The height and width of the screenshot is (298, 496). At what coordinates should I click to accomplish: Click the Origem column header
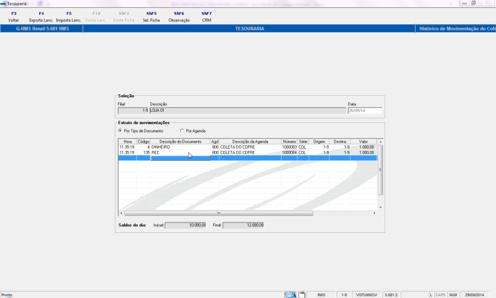[x=319, y=142]
